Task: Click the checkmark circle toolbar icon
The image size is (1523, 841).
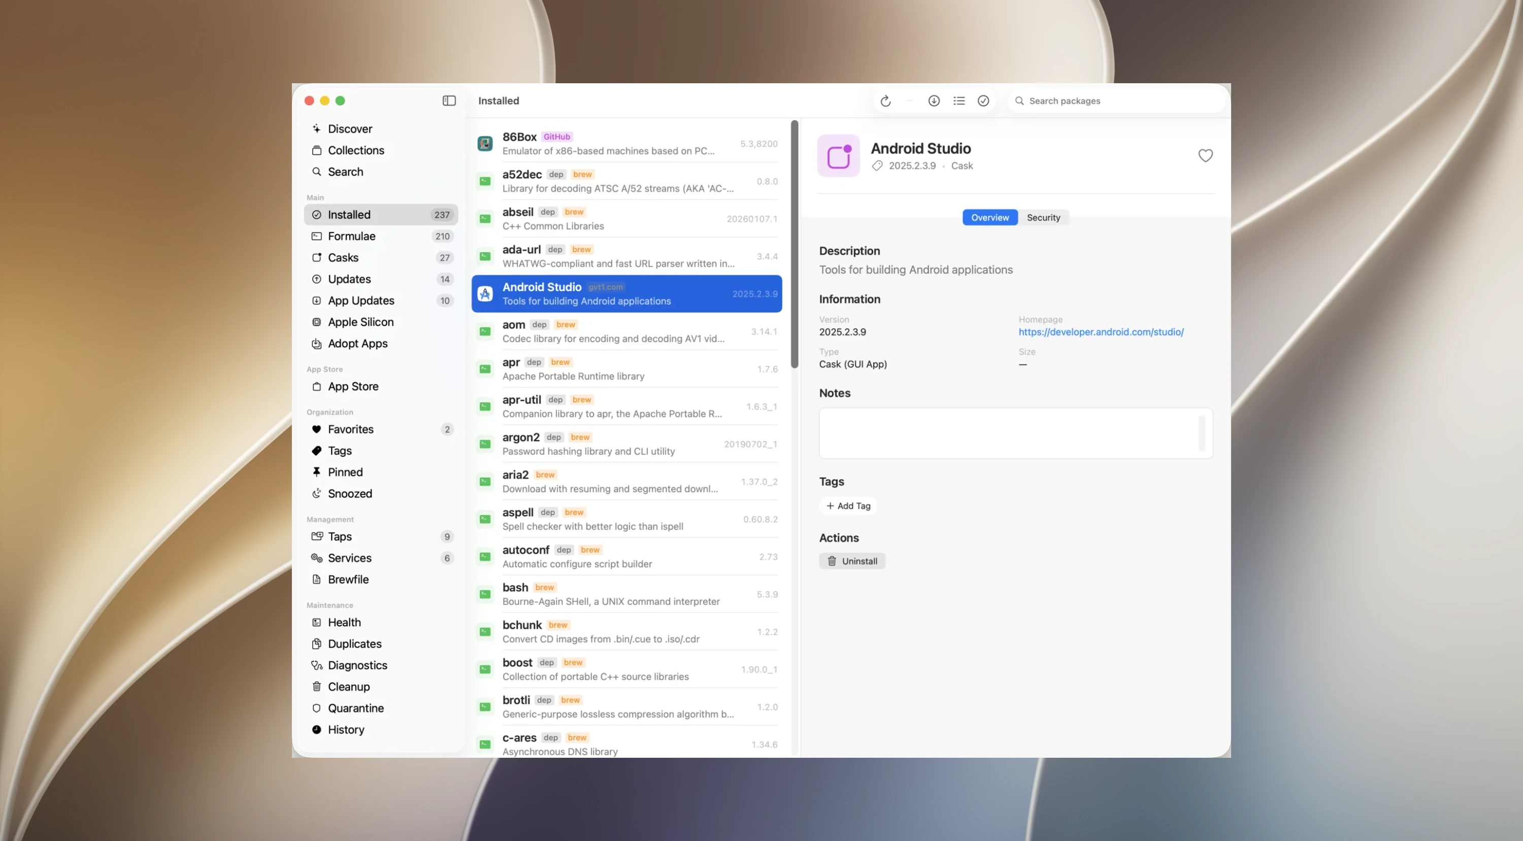Action: [x=983, y=101]
